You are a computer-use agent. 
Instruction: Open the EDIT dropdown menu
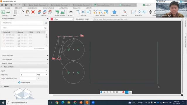[27, 15]
